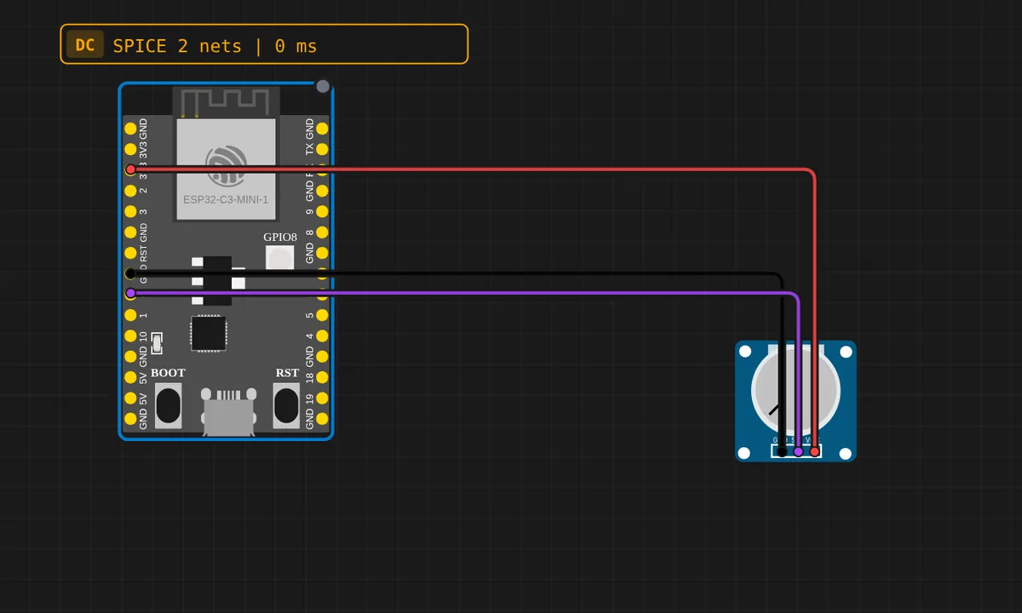Click the RST push button on the board
The image size is (1022, 613).
286,405
